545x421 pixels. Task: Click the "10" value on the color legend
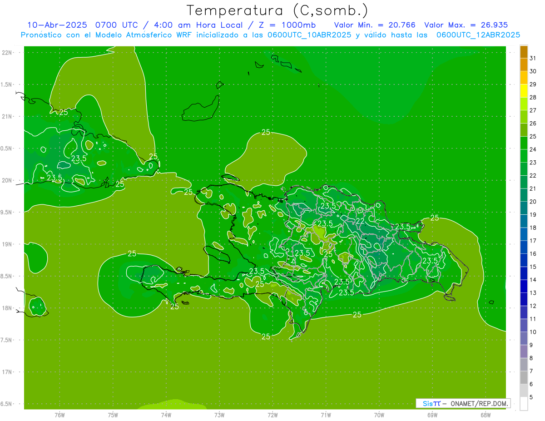click(533, 332)
